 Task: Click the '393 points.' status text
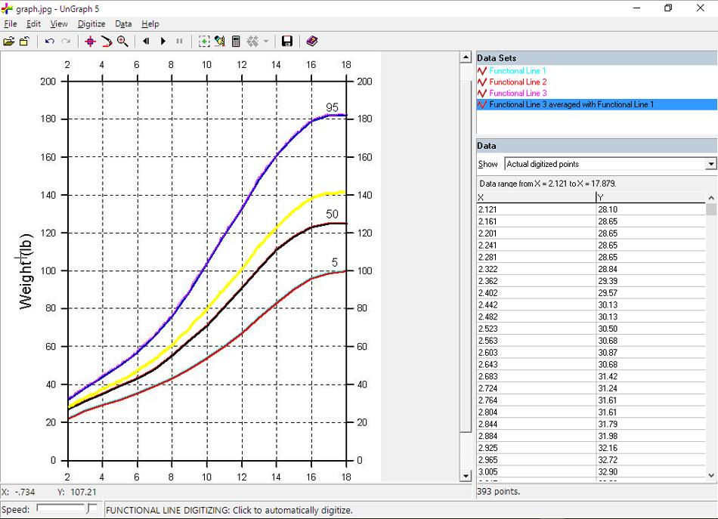pyautogui.click(x=498, y=492)
